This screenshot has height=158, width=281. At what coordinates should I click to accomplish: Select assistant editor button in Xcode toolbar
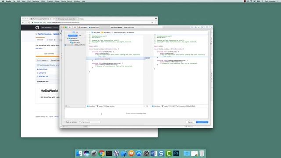coord(195,27)
